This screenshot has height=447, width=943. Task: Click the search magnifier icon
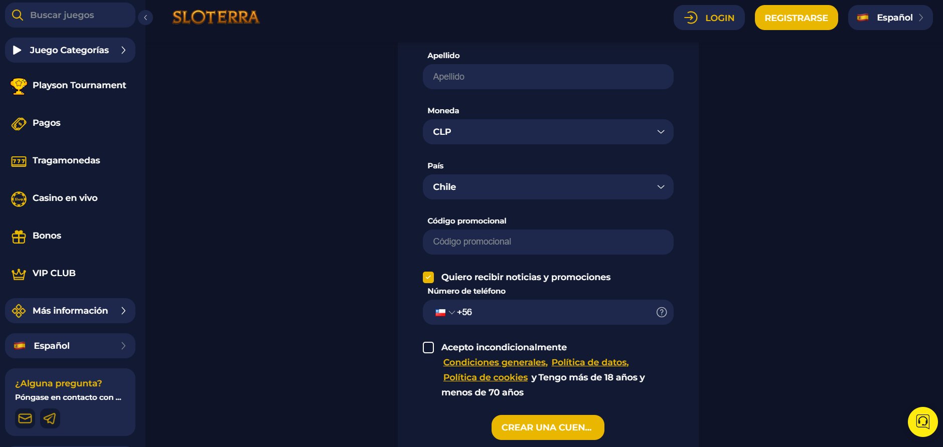coord(18,15)
